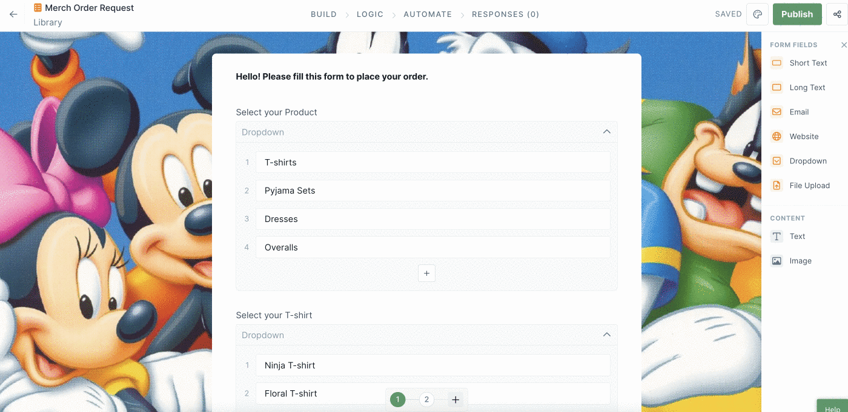Publish the form

pyautogui.click(x=797, y=15)
